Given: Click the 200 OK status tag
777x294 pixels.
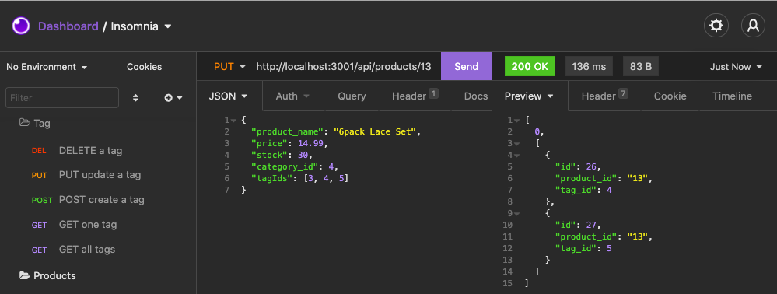Looking at the screenshot, I should click(x=530, y=66).
